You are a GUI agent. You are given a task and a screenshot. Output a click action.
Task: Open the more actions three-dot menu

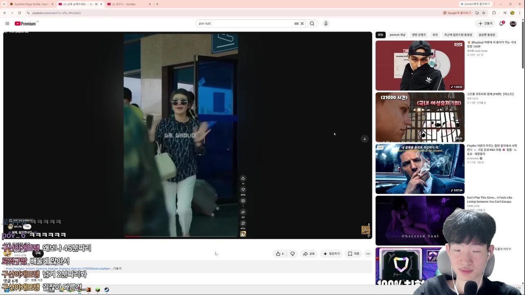[368, 254]
